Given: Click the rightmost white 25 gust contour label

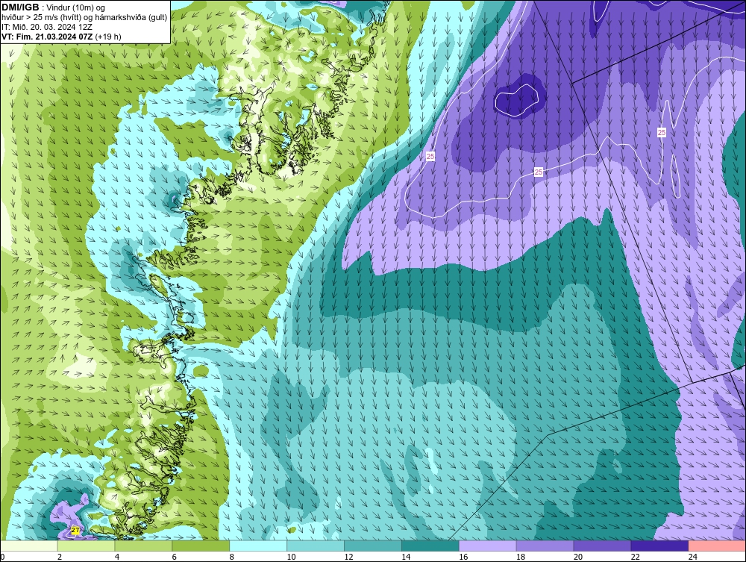Looking at the screenshot, I should (661, 132).
